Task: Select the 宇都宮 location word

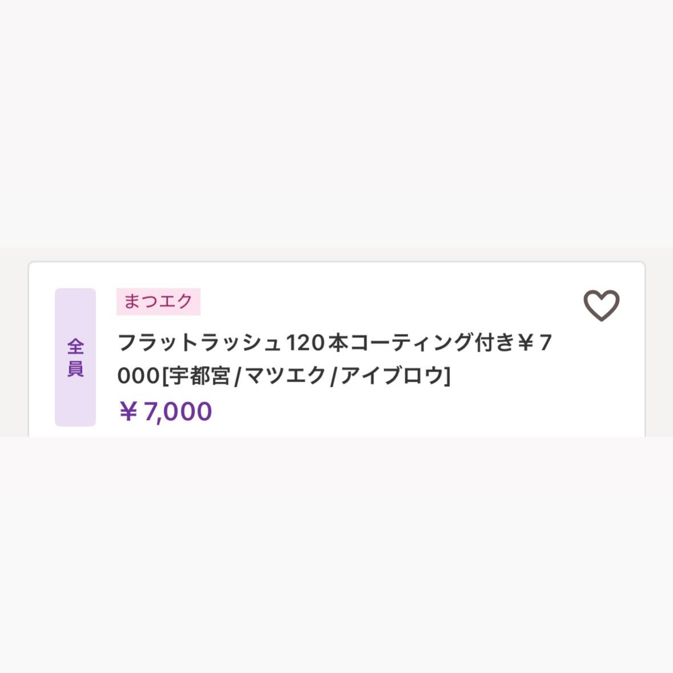Action: tap(199, 376)
